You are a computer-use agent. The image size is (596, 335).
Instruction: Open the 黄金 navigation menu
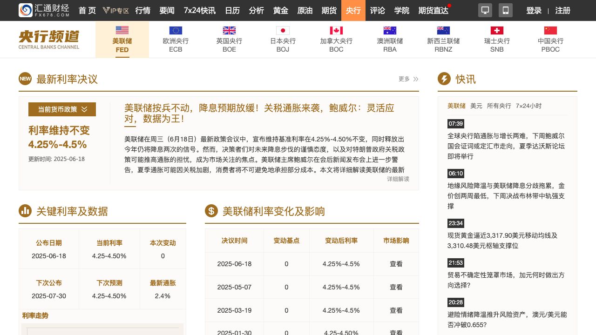[281, 10]
